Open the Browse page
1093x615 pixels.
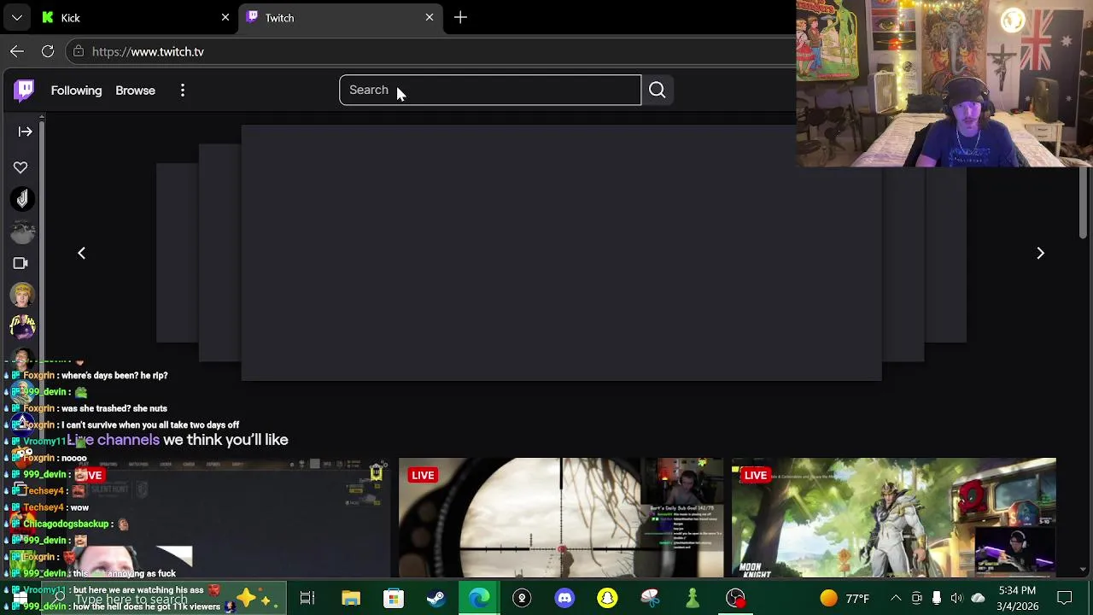coord(135,91)
